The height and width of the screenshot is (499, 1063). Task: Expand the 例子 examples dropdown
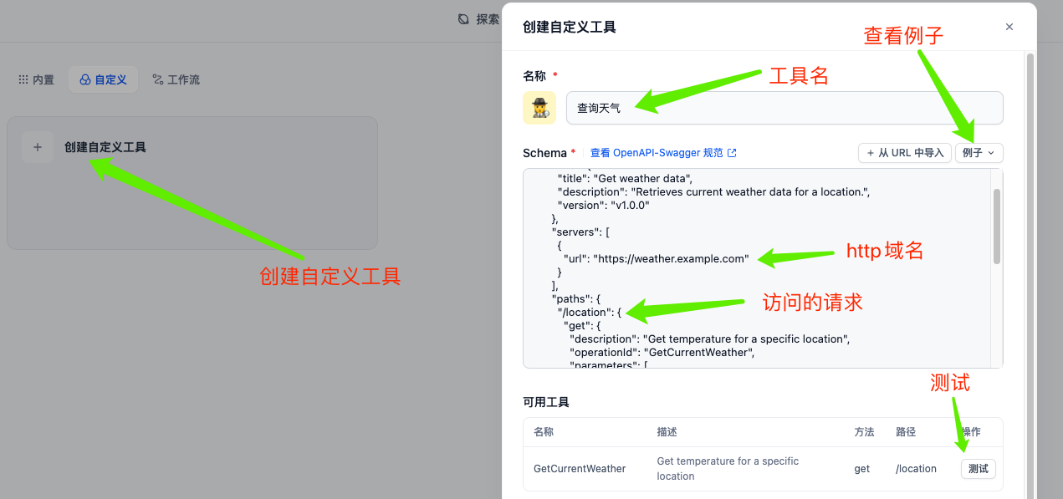pyautogui.click(x=979, y=153)
